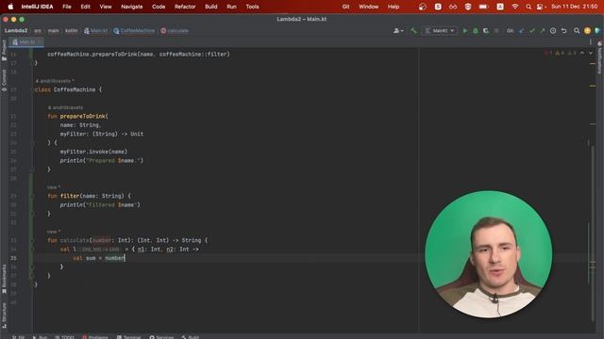Open the JetBrains Toolbox plugin icon
This screenshot has height=339, width=604.
pyautogui.click(x=597, y=31)
